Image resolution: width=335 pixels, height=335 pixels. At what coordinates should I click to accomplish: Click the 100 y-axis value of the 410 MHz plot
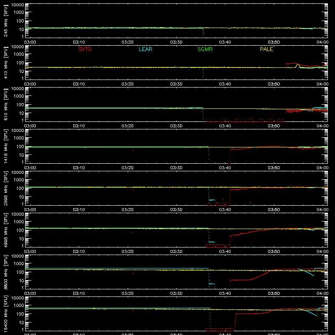point(20,63)
